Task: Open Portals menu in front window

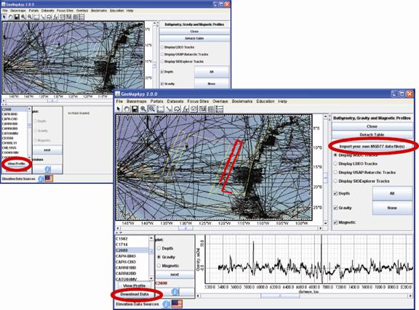Action: click(x=156, y=102)
